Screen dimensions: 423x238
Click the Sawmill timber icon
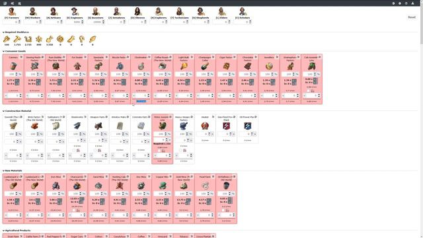point(13,126)
